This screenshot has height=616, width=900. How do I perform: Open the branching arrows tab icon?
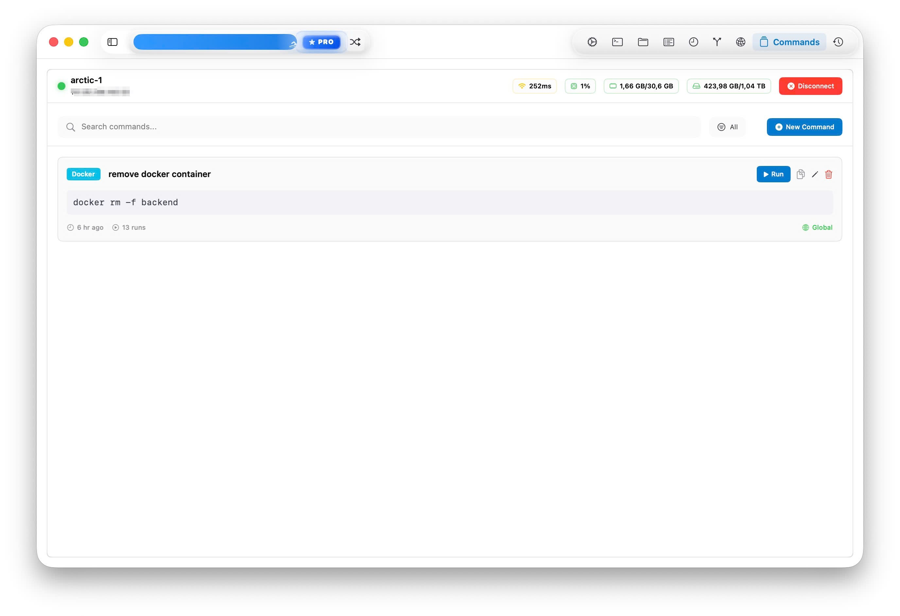pos(717,42)
